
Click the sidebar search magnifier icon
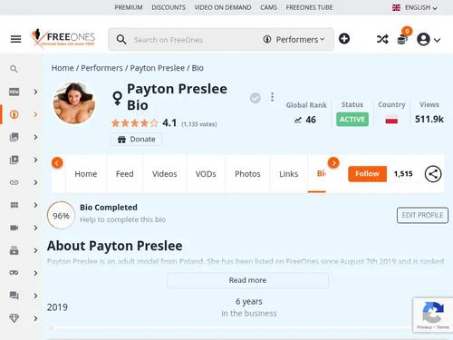[14, 69]
